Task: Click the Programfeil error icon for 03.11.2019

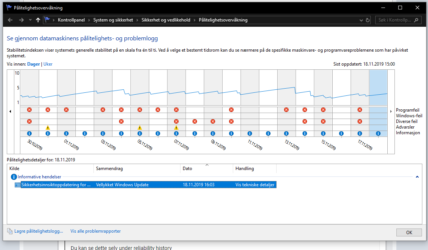Action: pyautogui.click(x=103, y=110)
